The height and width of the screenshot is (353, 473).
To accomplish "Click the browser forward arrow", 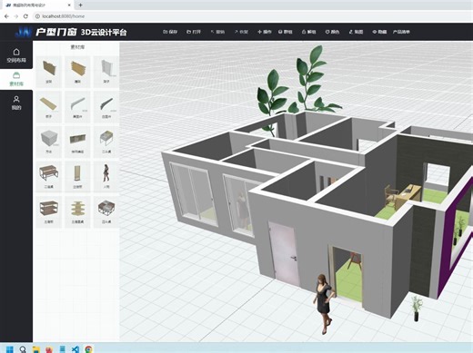I will tap(16, 16).
